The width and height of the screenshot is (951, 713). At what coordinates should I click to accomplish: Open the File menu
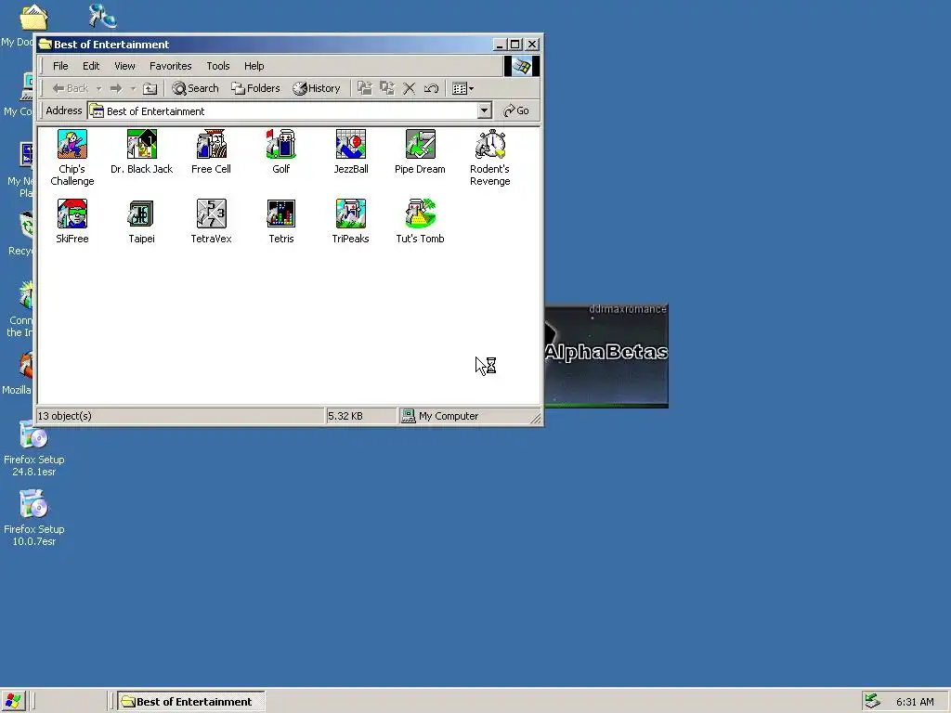(x=60, y=66)
